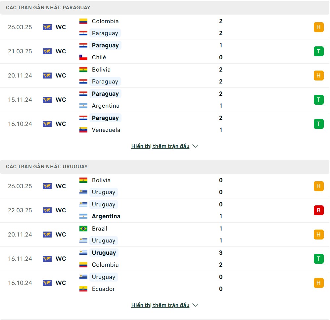This screenshot has height=320, width=330.
Task: Click the Ecuador flag icon
Action: tap(83, 289)
